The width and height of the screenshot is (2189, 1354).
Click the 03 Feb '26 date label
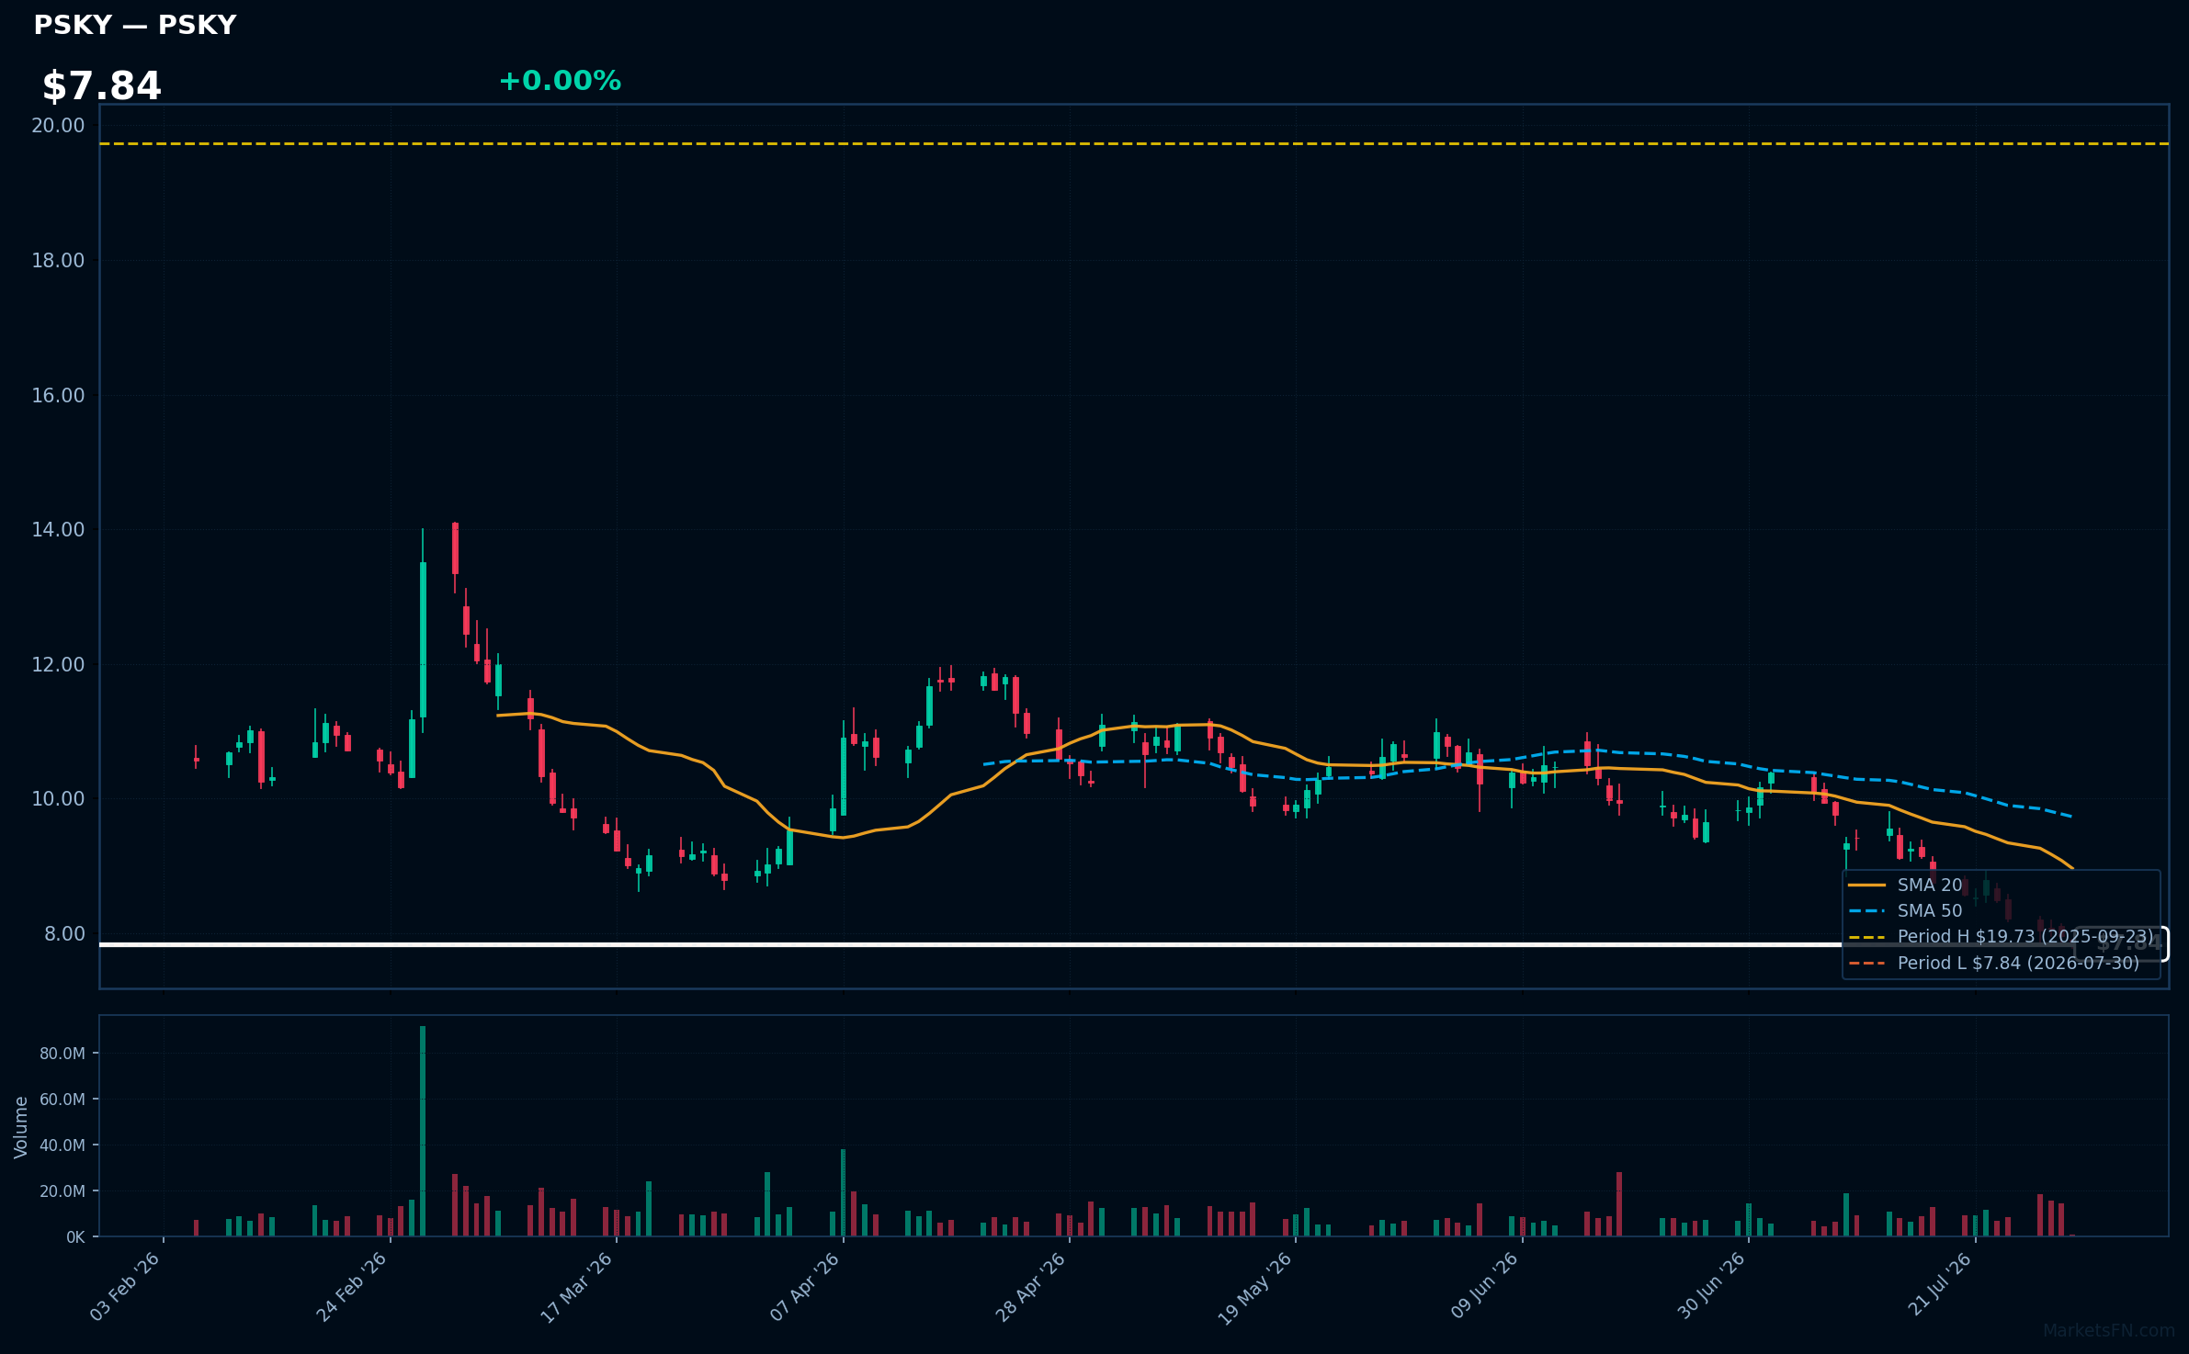(x=126, y=1286)
